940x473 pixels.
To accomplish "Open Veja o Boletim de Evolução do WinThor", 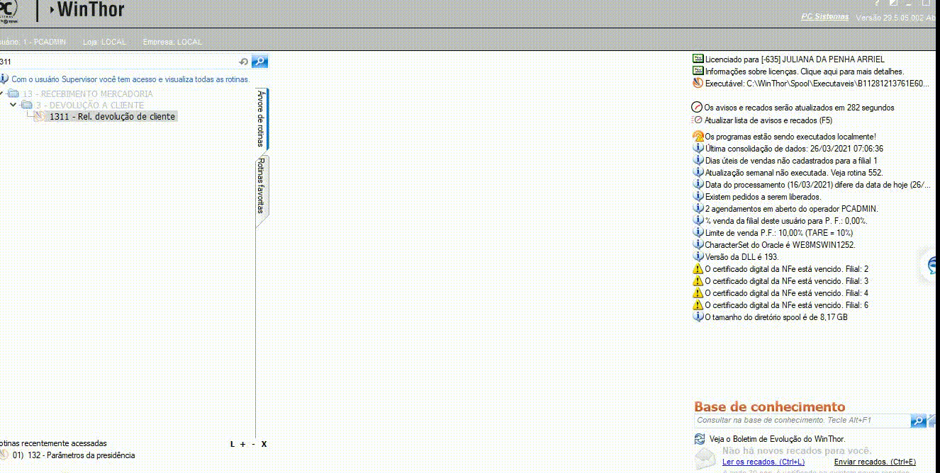I will [x=777, y=439].
